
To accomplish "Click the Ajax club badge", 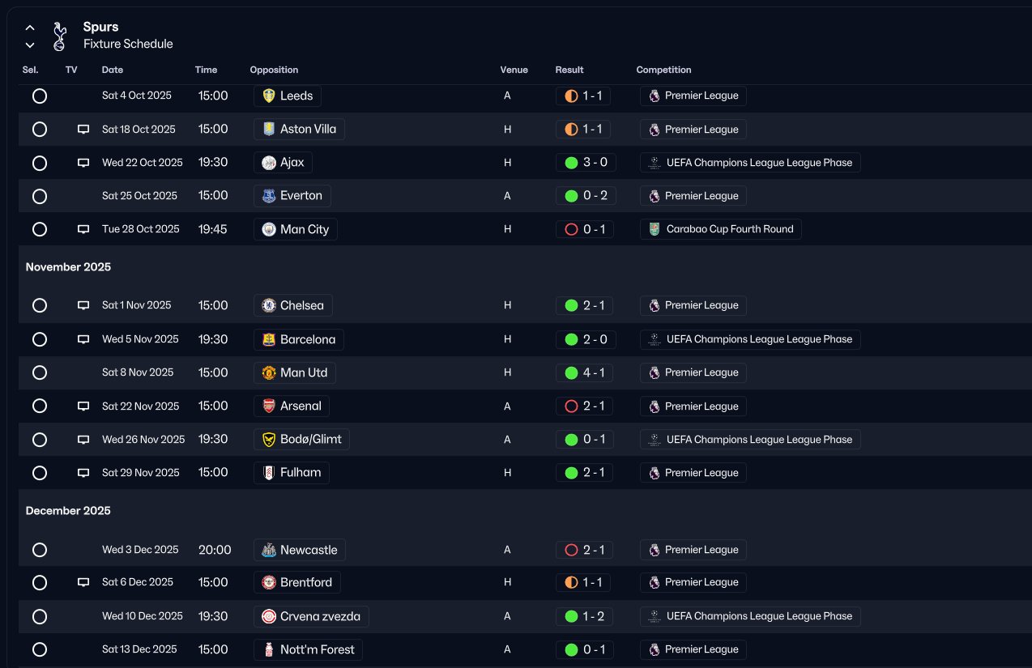I will pos(269,163).
